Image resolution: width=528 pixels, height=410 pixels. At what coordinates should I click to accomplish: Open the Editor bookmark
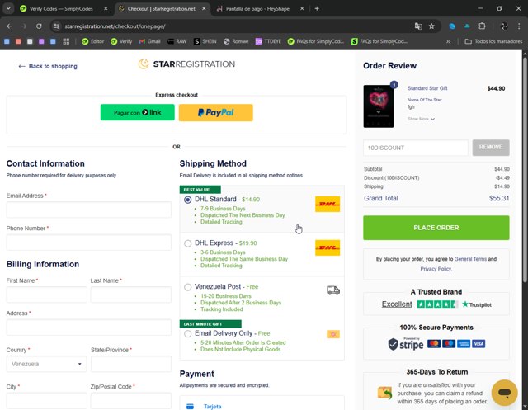pyautogui.click(x=93, y=41)
